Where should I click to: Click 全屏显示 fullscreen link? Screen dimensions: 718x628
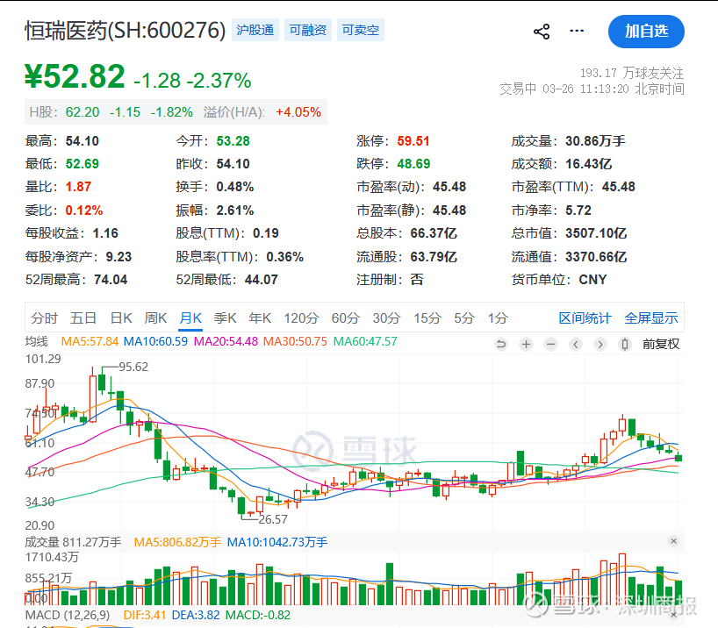point(651,318)
